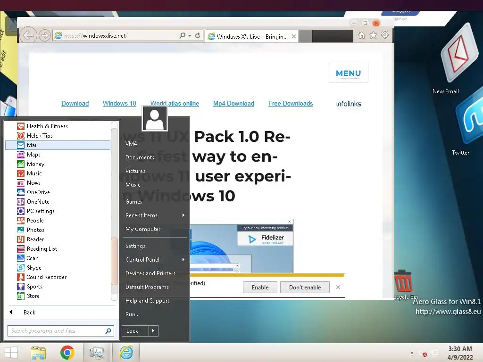Open the Health & Fitness app icon

[x=21, y=126]
